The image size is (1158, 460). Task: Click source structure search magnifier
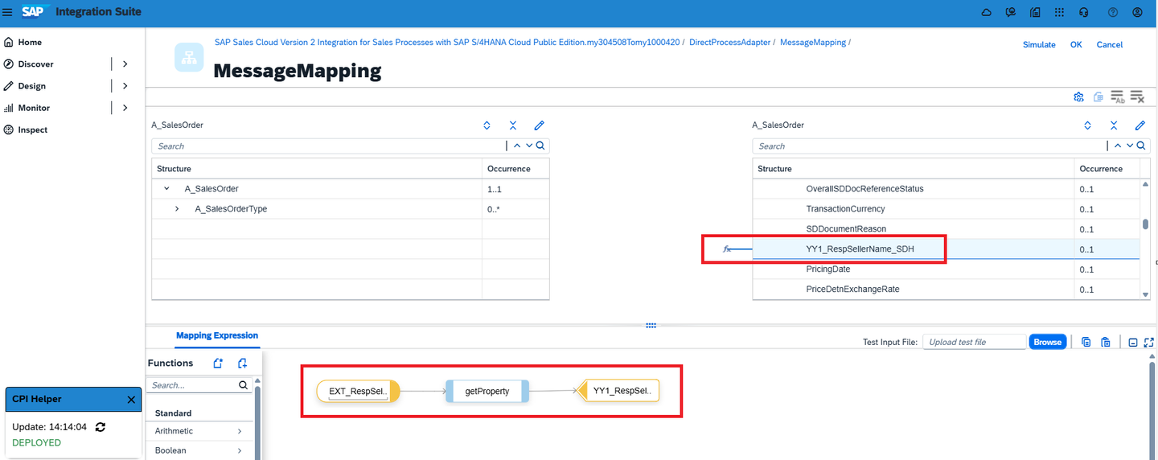pos(540,146)
